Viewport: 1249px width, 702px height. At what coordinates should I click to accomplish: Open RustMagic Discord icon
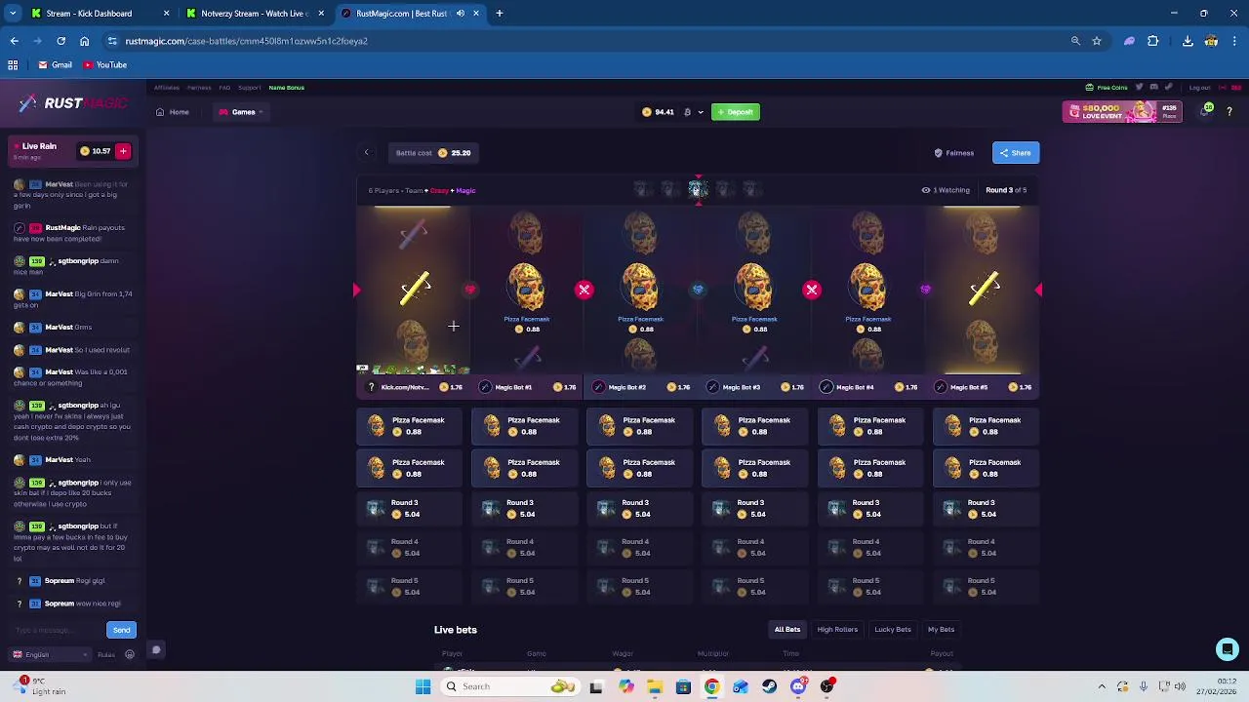click(1153, 88)
